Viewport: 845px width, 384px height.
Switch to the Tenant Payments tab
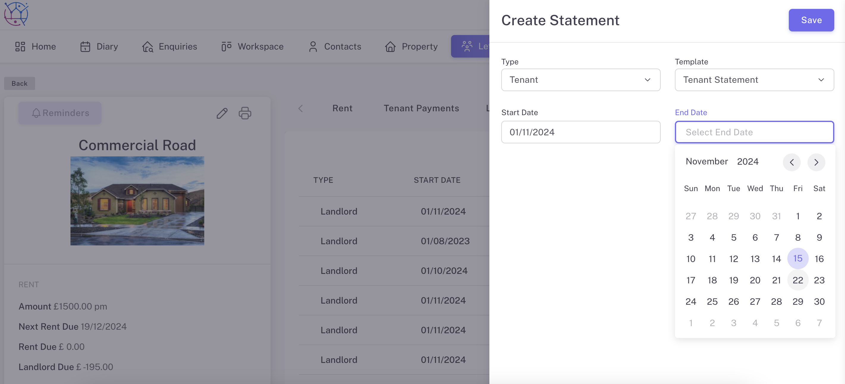pyautogui.click(x=421, y=108)
